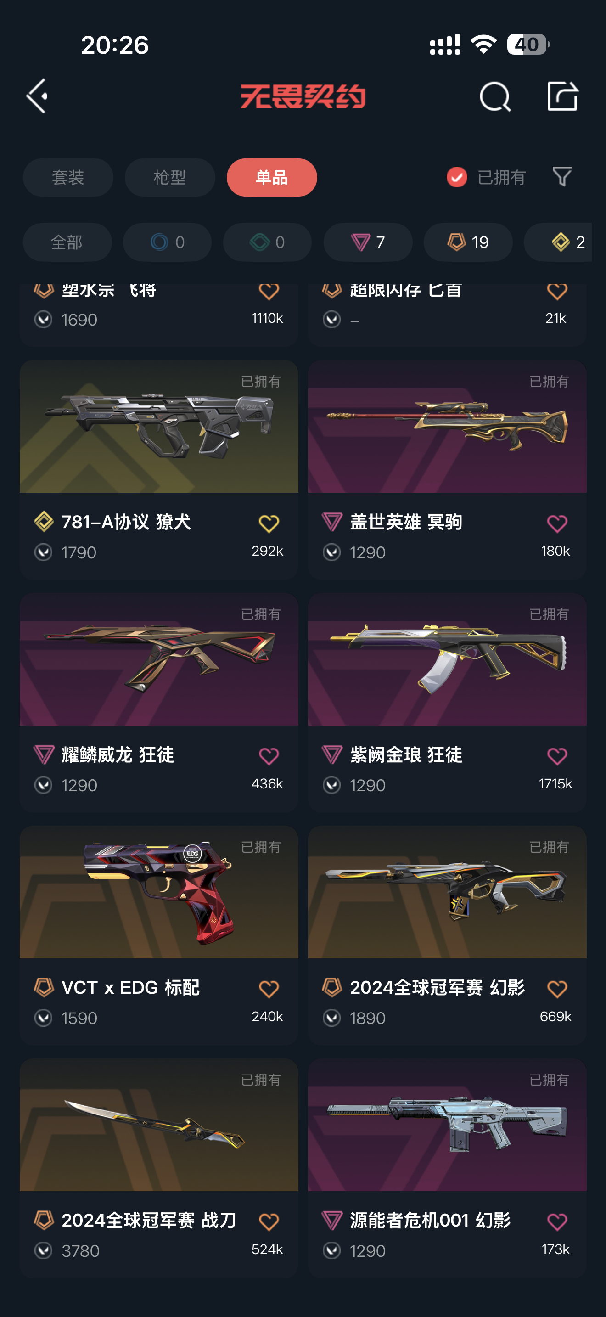Filter by orange tier with 19 items

(468, 242)
